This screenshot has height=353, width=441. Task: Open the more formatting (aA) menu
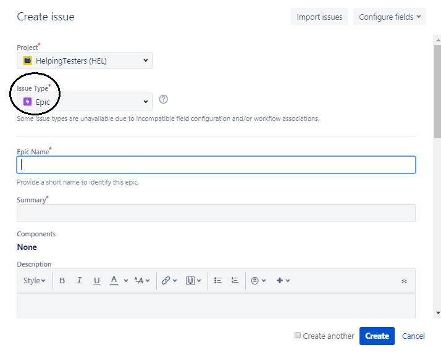click(x=142, y=281)
